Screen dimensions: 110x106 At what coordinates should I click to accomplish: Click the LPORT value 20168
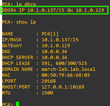click(x=49, y=81)
